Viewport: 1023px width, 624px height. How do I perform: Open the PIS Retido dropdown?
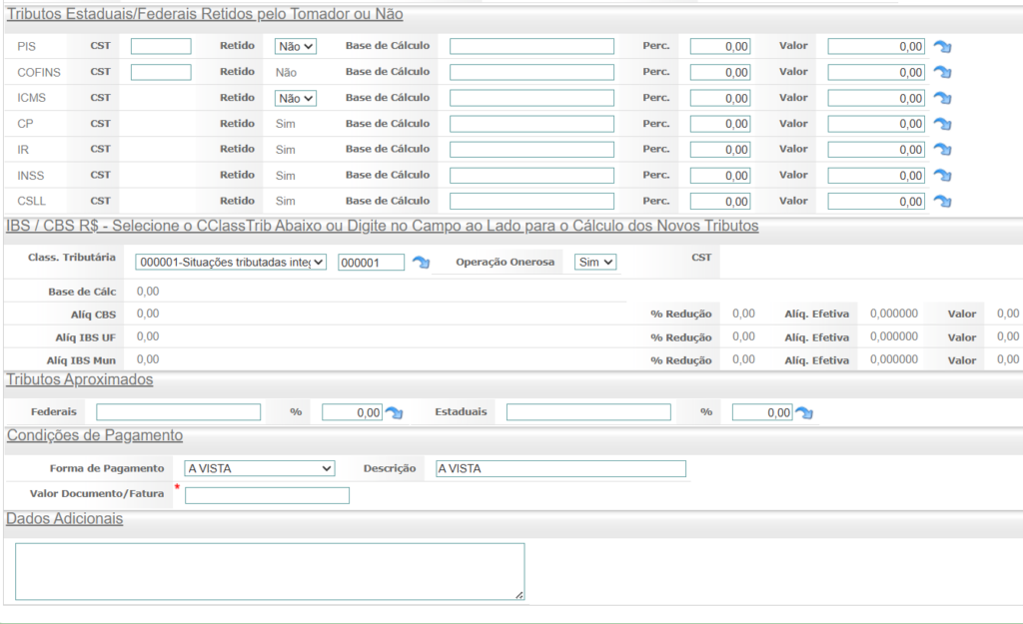(296, 46)
